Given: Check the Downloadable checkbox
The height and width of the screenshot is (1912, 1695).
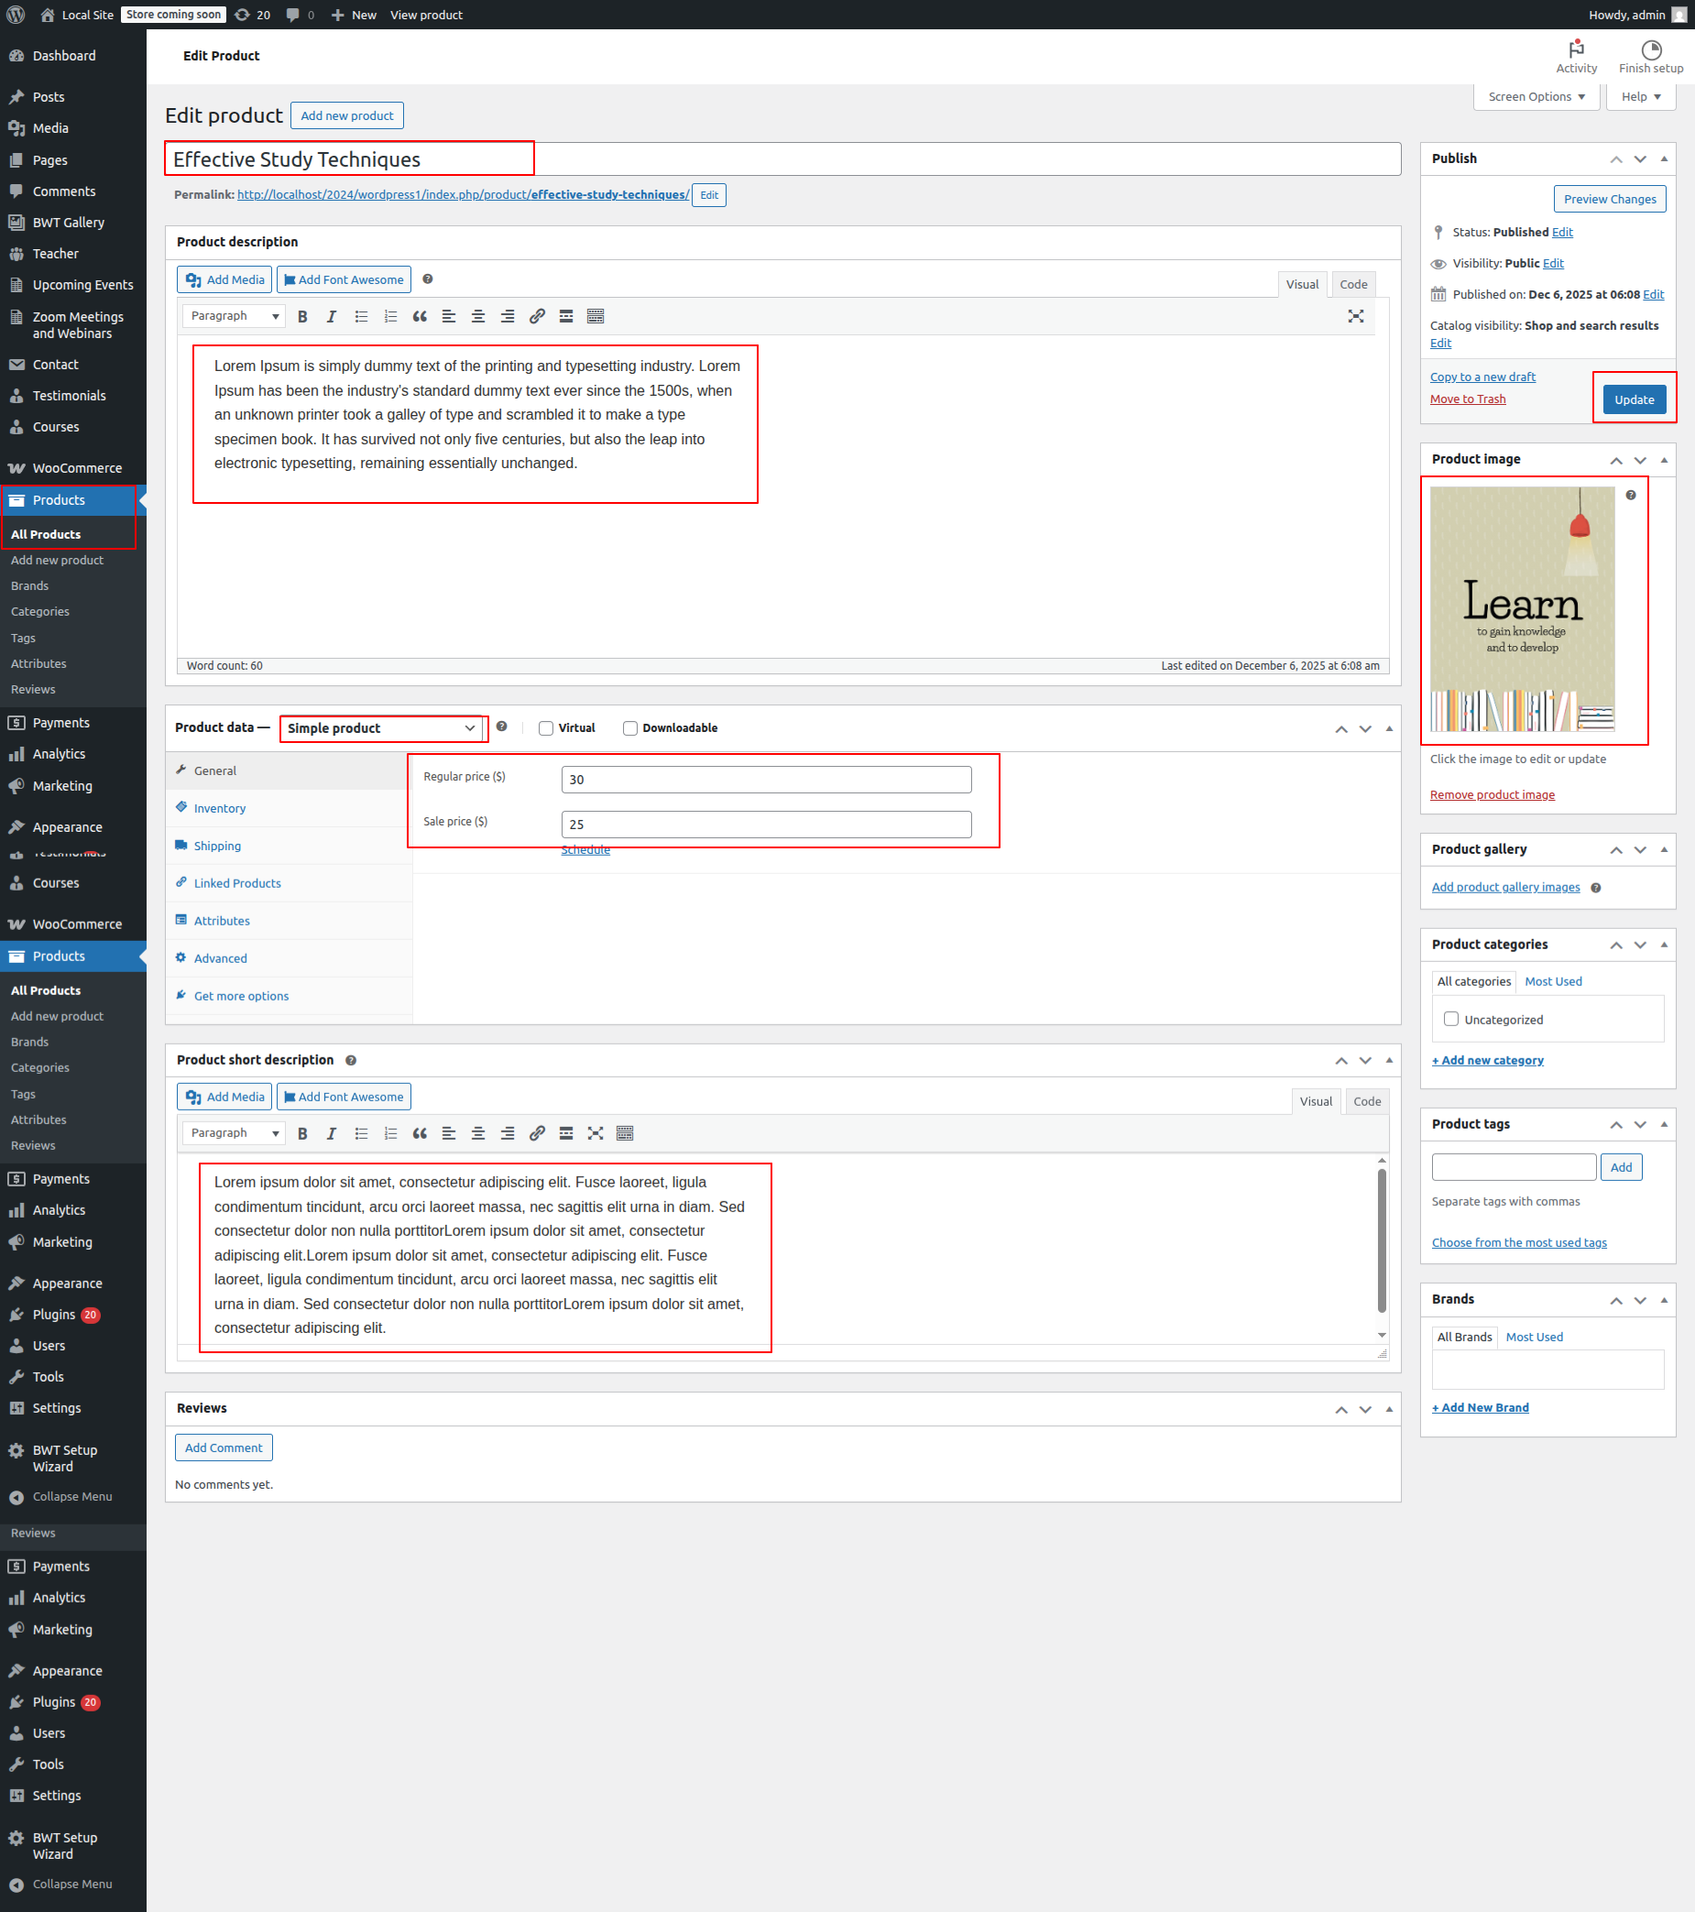Looking at the screenshot, I should coord(630,727).
